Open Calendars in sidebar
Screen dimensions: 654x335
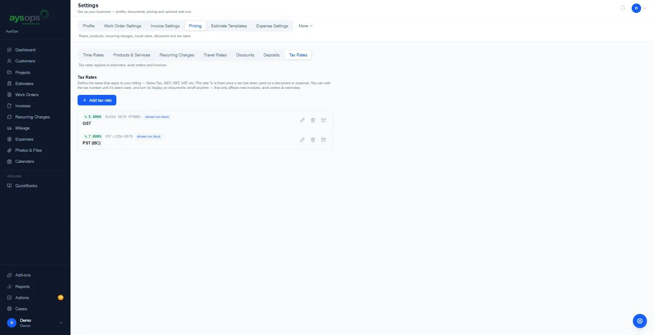click(x=35, y=161)
